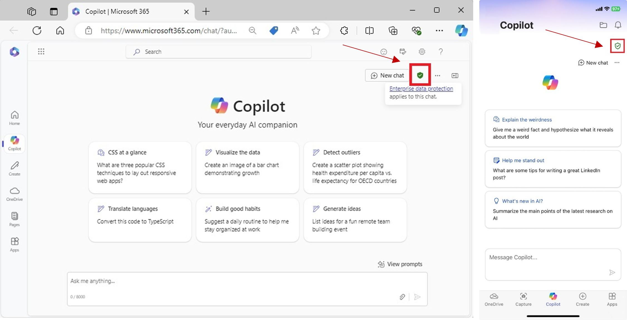627x320 pixels.
Task: Switch to Copilot tab in mobile bottom bar
Action: [553, 299]
